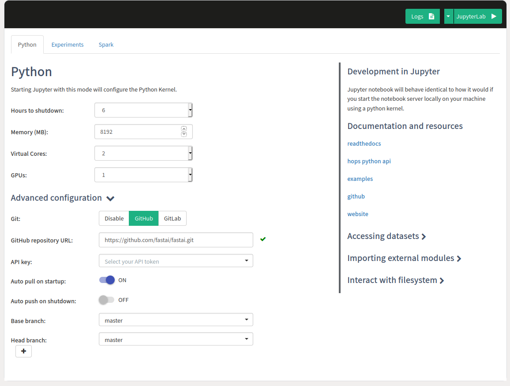
Task: Select Disable for the Git option
Action: click(114, 218)
